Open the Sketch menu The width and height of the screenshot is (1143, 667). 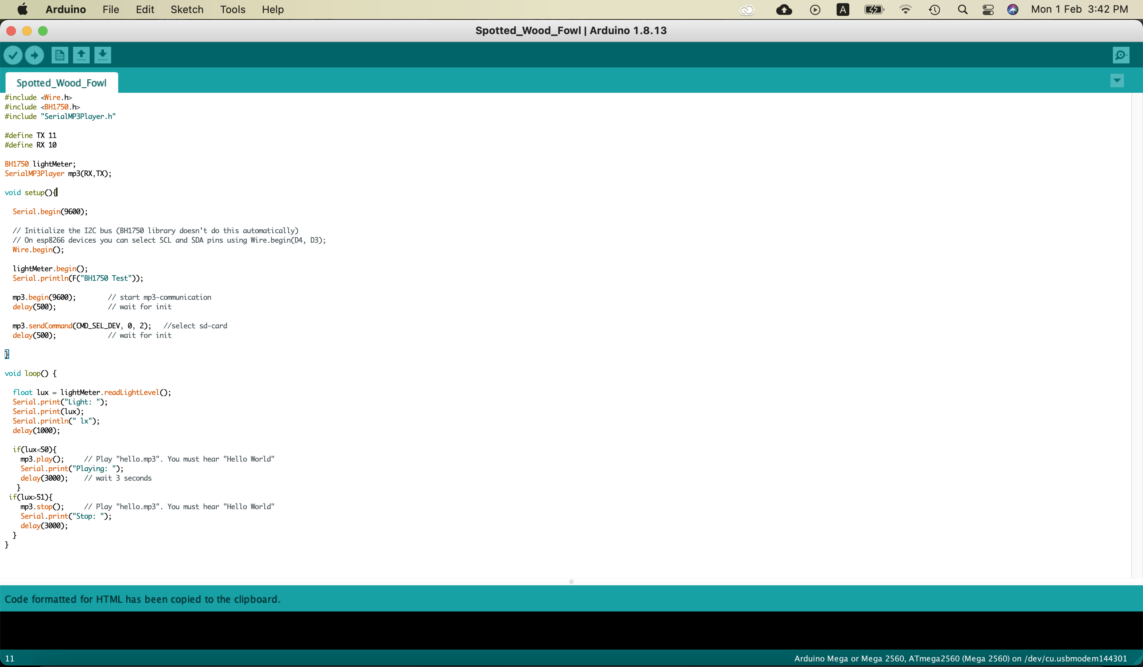click(x=187, y=10)
